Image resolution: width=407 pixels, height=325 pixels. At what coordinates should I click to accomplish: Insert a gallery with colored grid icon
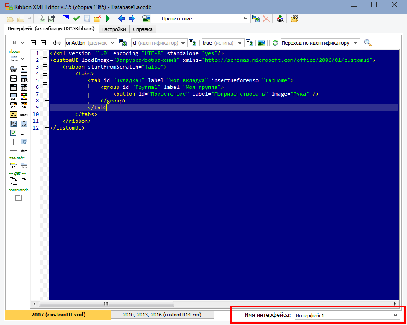click(x=24, y=97)
